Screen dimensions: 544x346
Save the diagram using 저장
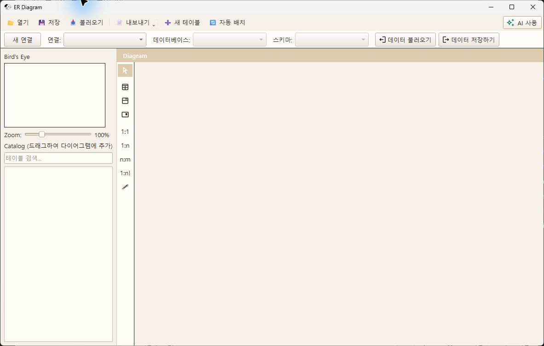[x=49, y=23]
